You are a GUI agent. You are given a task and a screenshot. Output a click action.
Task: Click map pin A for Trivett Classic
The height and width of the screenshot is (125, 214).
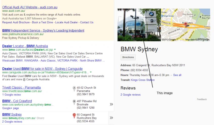[74, 89]
